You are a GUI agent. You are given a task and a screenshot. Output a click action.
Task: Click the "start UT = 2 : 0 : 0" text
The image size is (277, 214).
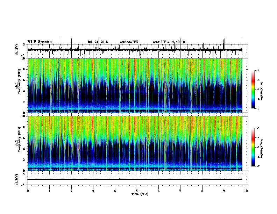click(x=169, y=42)
